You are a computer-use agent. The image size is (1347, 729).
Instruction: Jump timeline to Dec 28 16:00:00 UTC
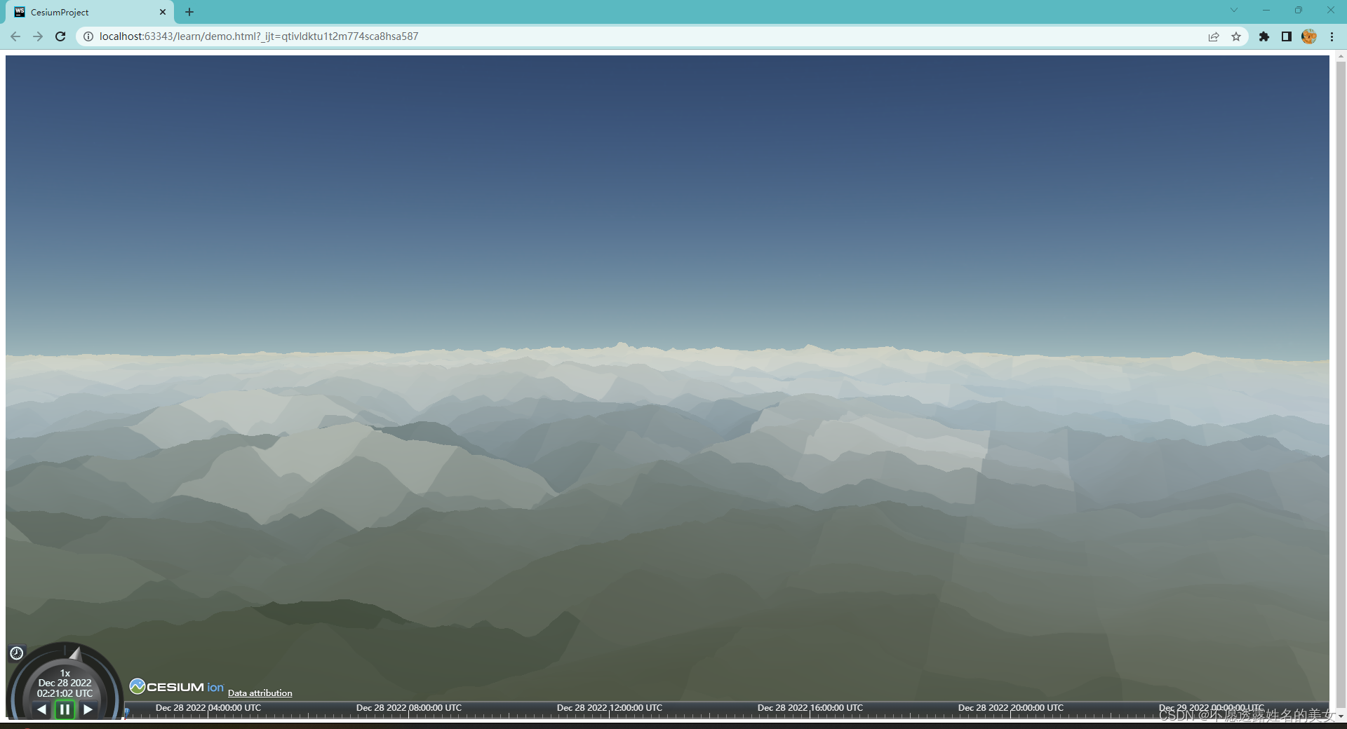[x=810, y=709]
